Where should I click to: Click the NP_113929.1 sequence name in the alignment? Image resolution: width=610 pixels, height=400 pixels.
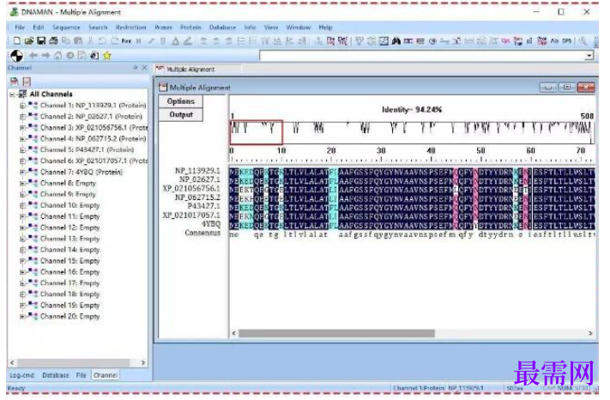tap(197, 171)
